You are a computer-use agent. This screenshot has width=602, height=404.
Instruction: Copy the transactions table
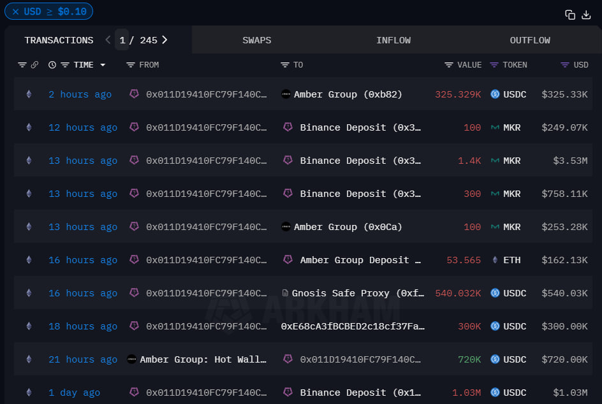pos(570,15)
